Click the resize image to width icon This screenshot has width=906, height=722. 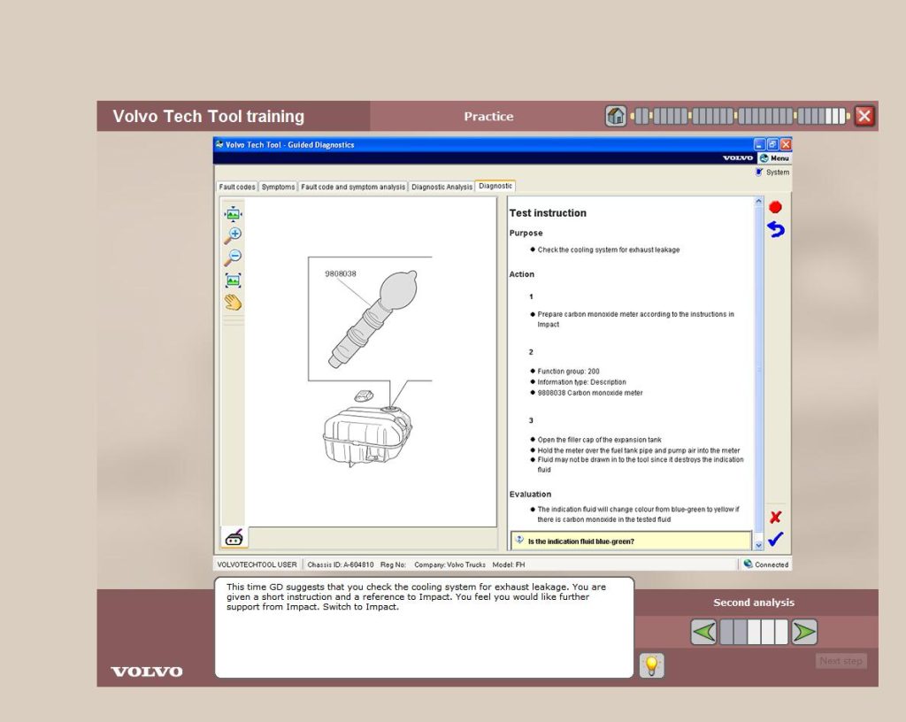point(232,212)
